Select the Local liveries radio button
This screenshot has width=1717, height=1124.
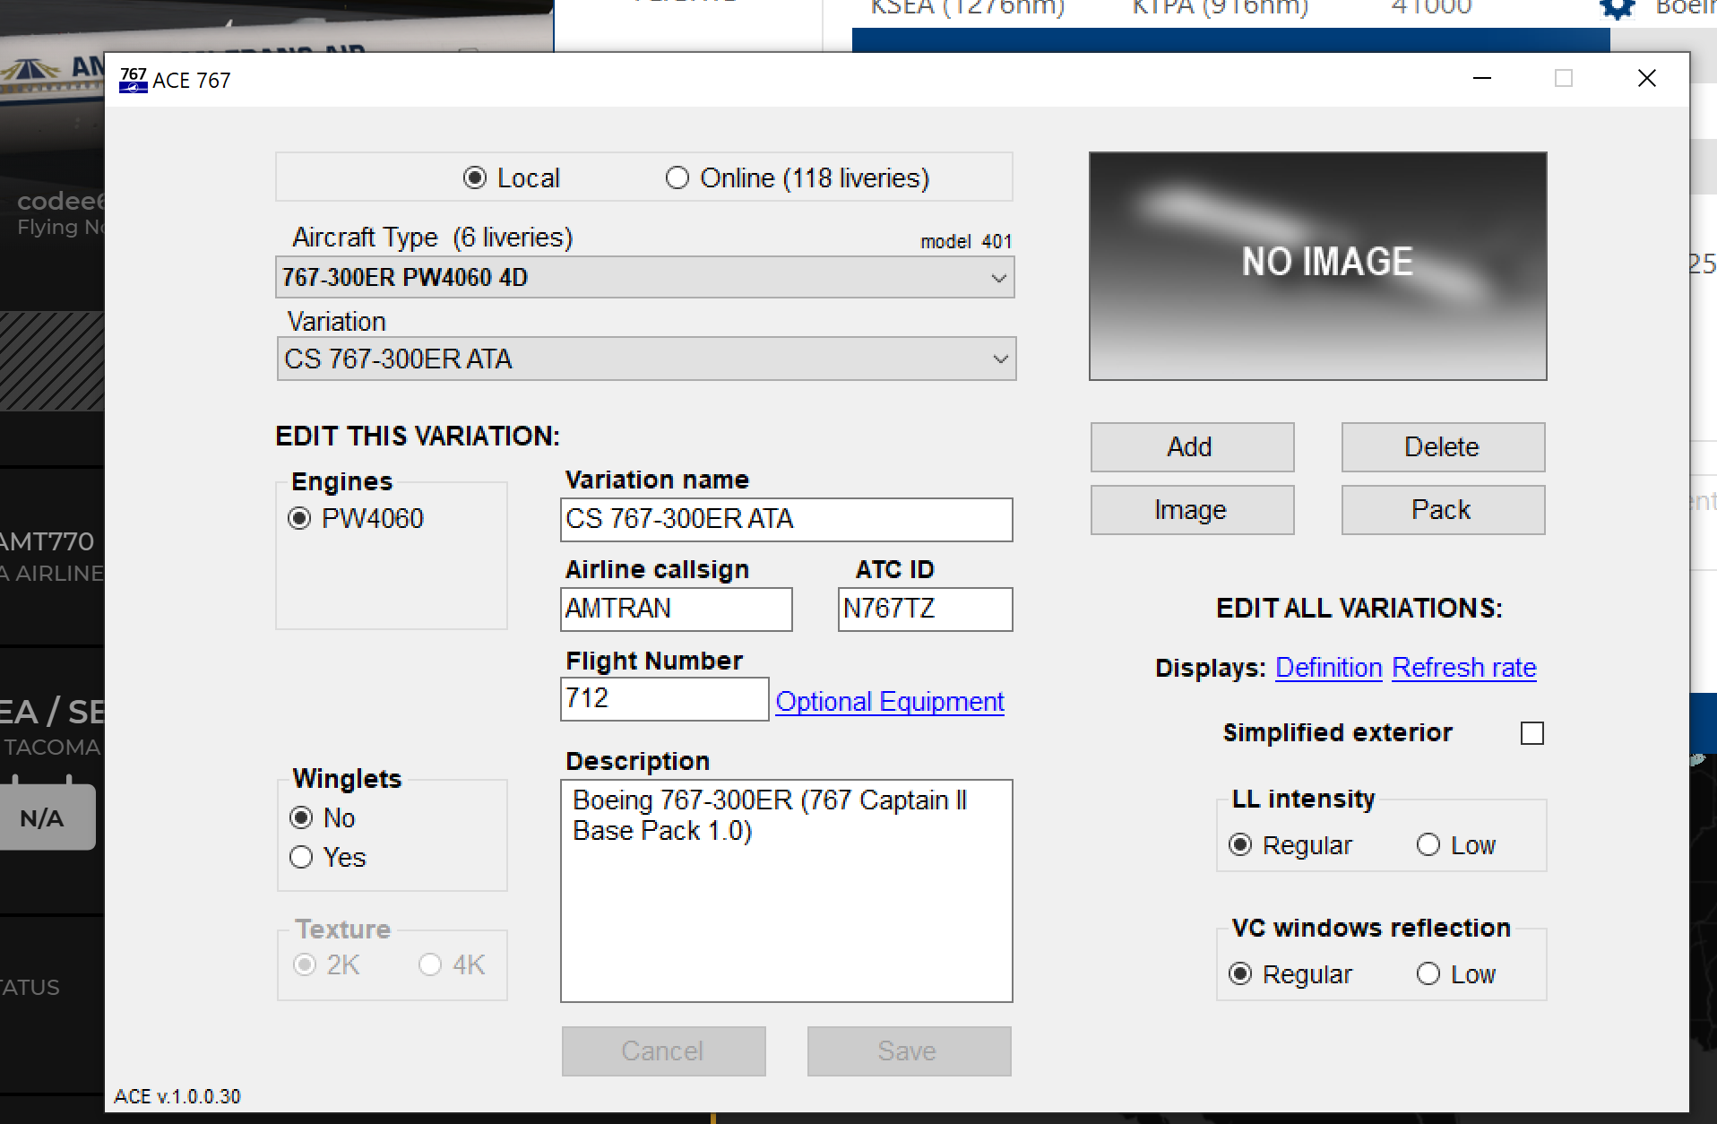point(475,178)
